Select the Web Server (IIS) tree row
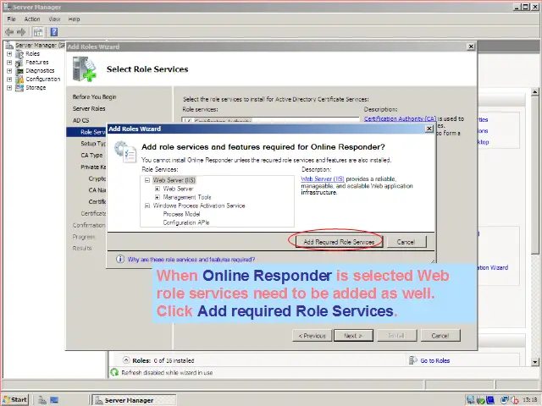 (x=174, y=180)
